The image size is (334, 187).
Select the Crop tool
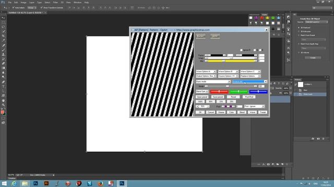[x=3, y=36]
